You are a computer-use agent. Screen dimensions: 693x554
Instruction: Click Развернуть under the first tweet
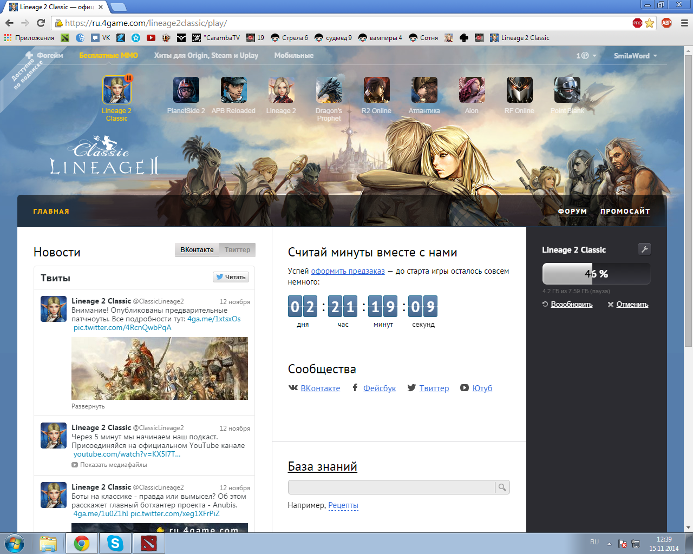point(88,406)
